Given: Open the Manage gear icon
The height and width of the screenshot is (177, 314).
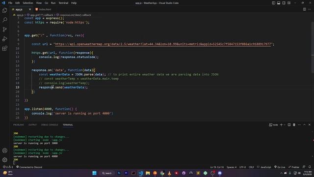Looking at the screenshot, I should click(4, 160).
